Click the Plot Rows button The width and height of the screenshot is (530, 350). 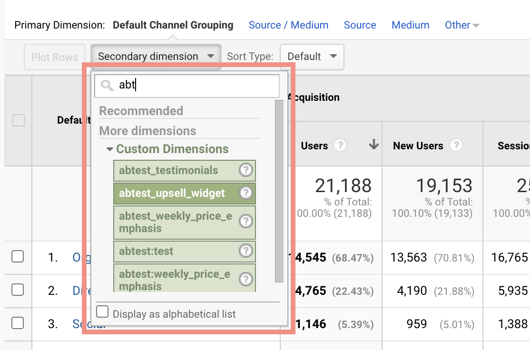(x=55, y=57)
